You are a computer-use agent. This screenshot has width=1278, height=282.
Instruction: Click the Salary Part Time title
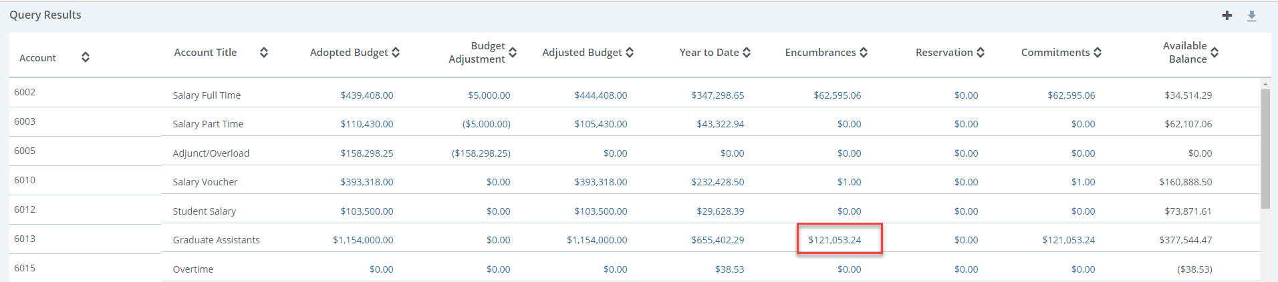pyautogui.click(x=208, y=124)
